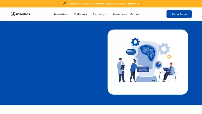Click the announcement text about AI Medical Summary Platform
Viewport: 202px width, 114px height.
(97, 4)
